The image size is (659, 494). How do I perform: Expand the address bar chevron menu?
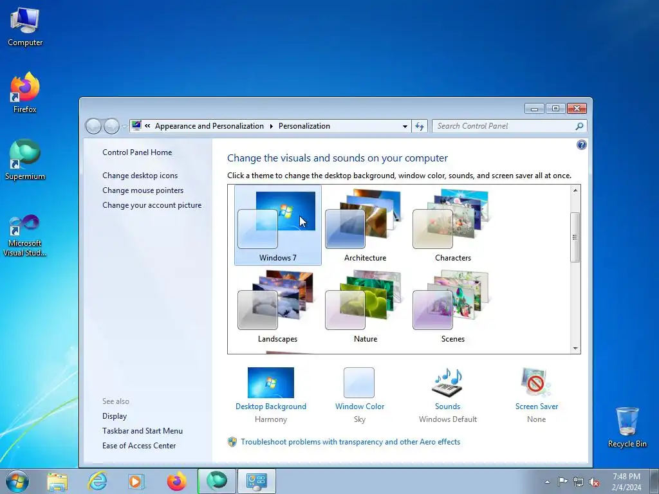click(x=147, y=125)
